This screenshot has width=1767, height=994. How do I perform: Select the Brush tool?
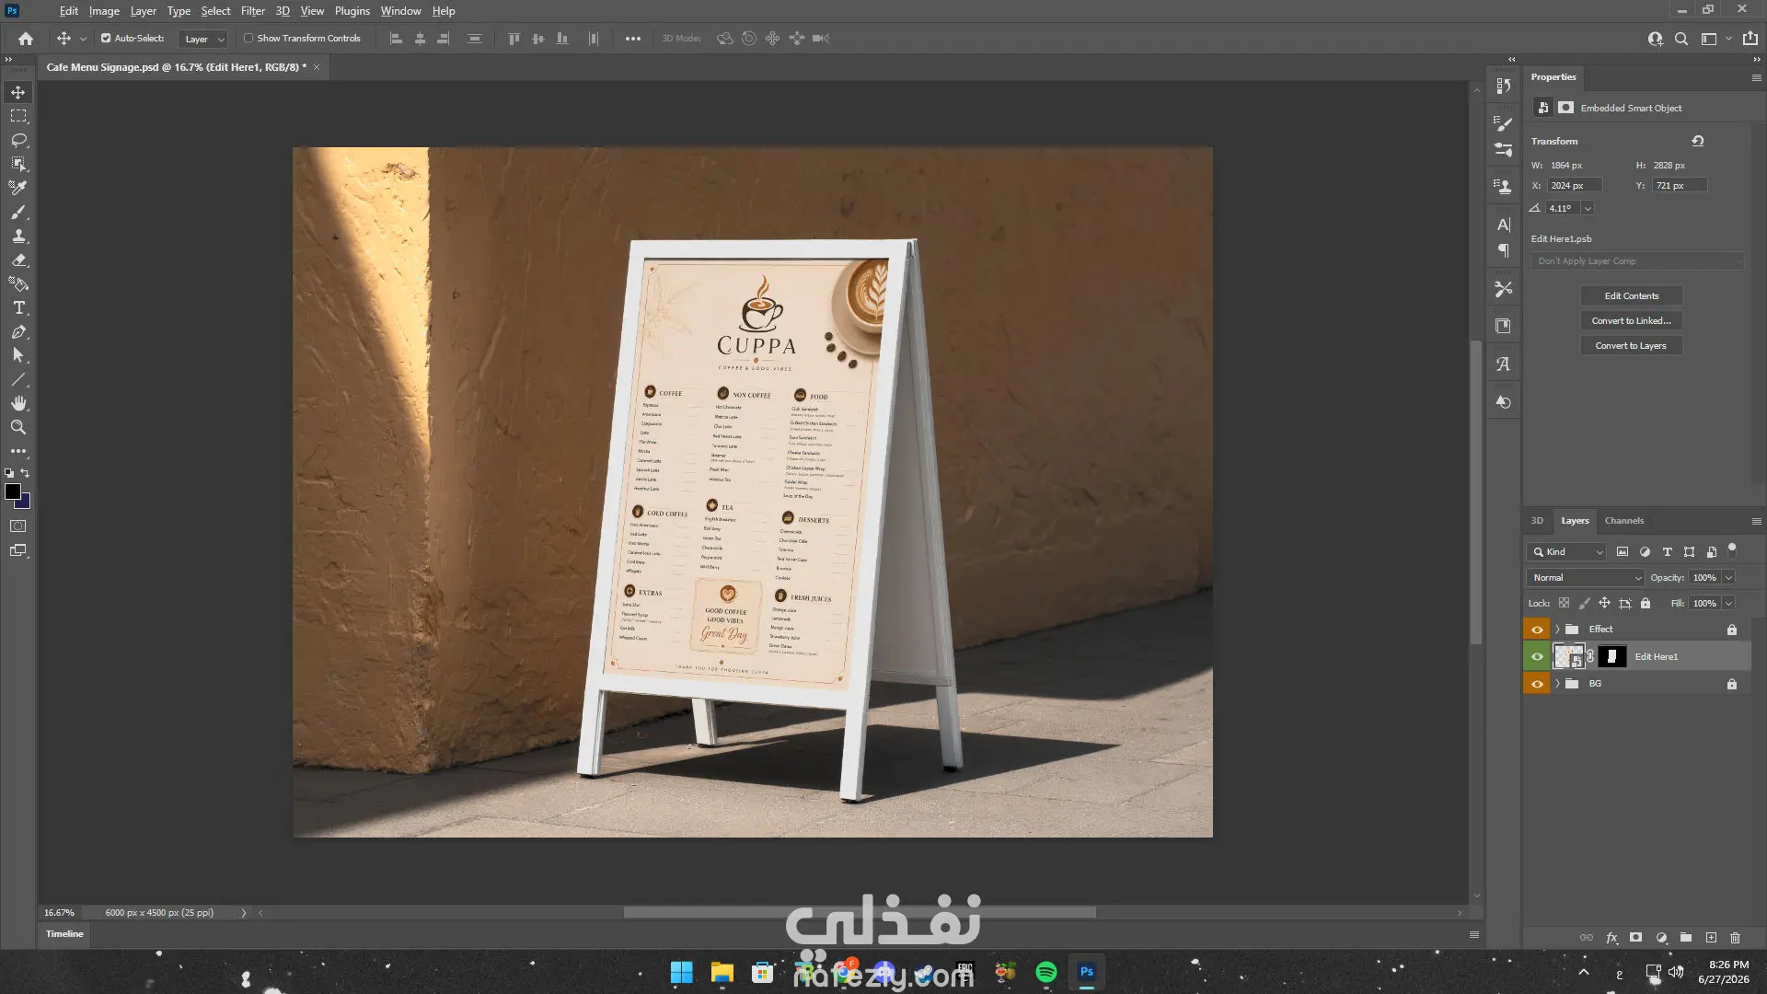18,212
